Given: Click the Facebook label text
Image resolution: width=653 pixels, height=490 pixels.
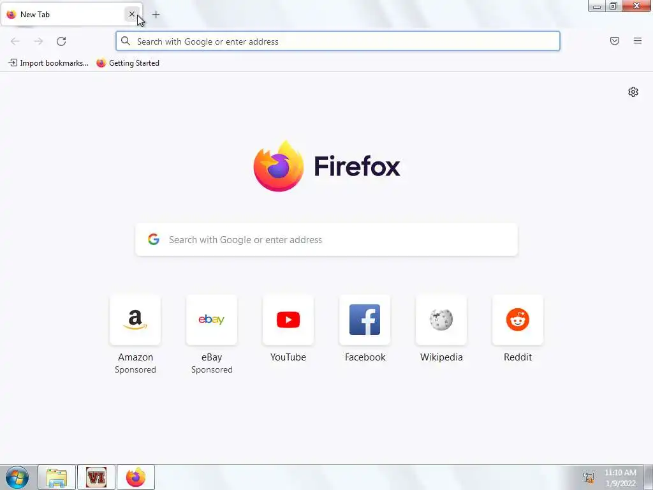Looking at the screenshot, I should pos(365,357).
